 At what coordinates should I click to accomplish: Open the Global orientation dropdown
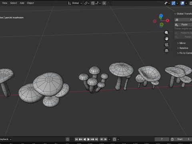(75, 3)
